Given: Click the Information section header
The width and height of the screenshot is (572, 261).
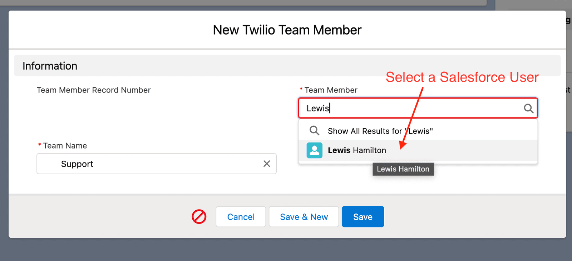Looking at the screenshot, I should (50, 66).
